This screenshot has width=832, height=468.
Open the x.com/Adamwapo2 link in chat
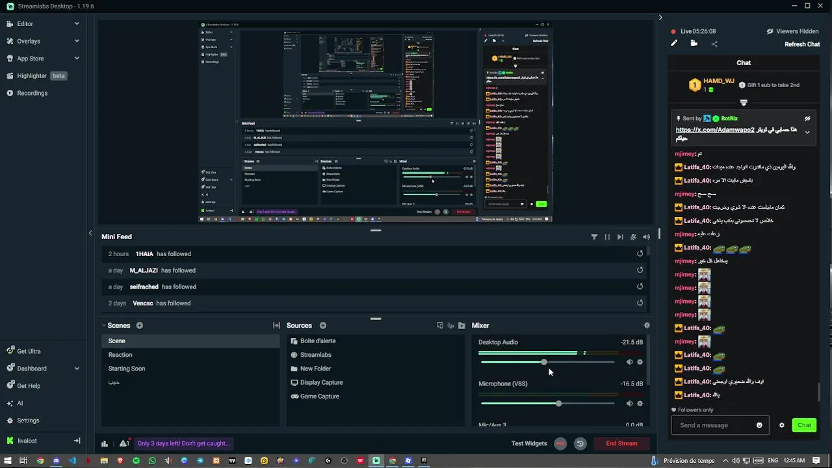715,130
